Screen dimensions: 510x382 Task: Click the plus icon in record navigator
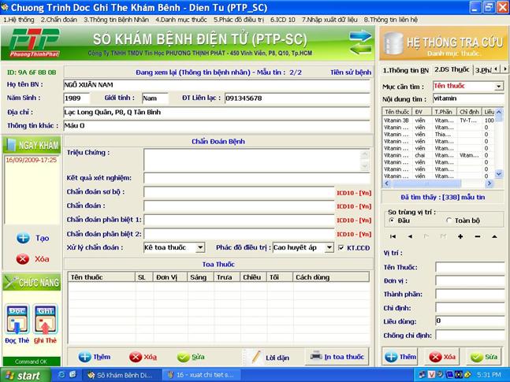[460, 236]
